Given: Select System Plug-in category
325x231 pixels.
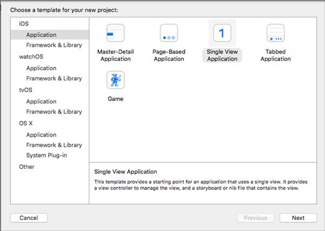Looking at the screenshot, I should (x=48, y=155).
